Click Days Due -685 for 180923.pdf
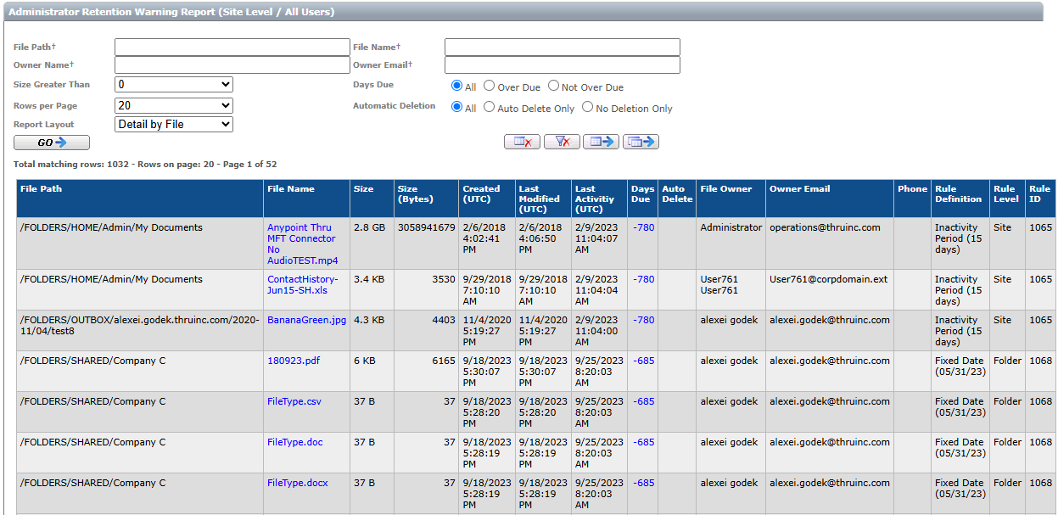The image size is (1058, 515). [644, 361]
